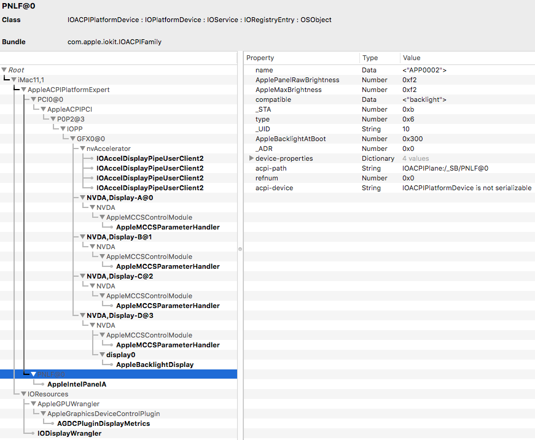
Task: Select the refnum property row
Action: pyautogui.click(x=389, y=178)
